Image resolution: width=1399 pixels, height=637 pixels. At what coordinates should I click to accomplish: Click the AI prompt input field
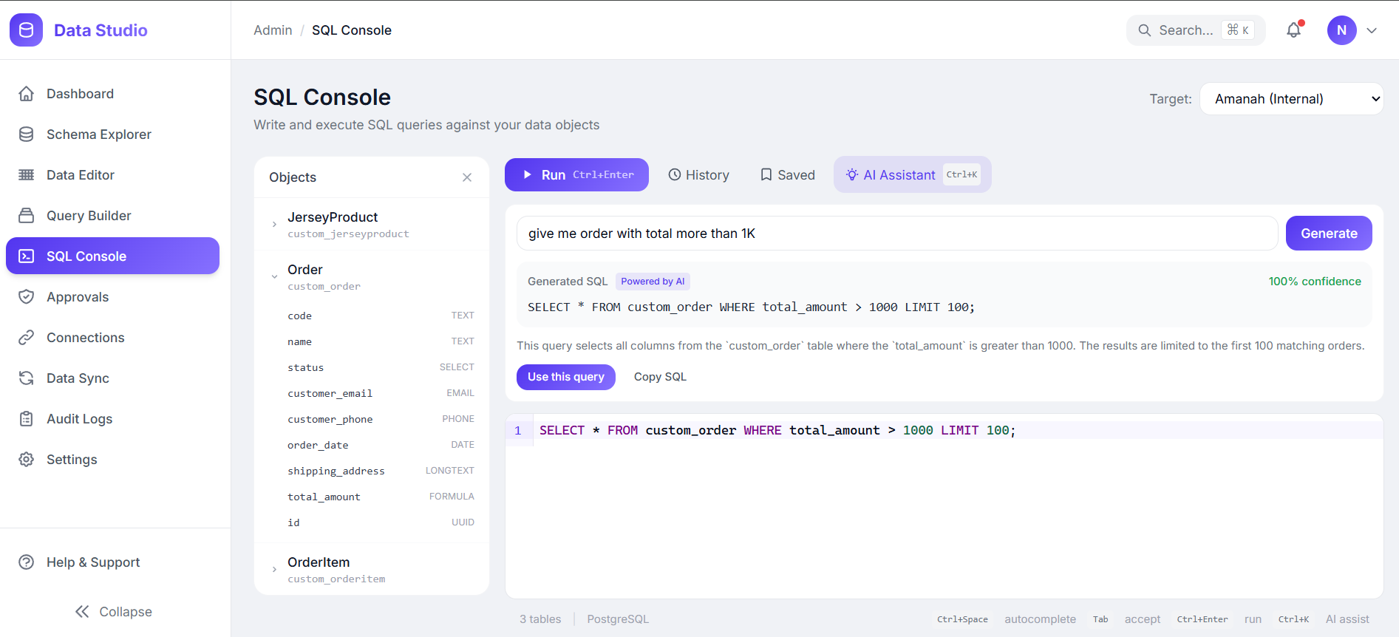[896, 234]
